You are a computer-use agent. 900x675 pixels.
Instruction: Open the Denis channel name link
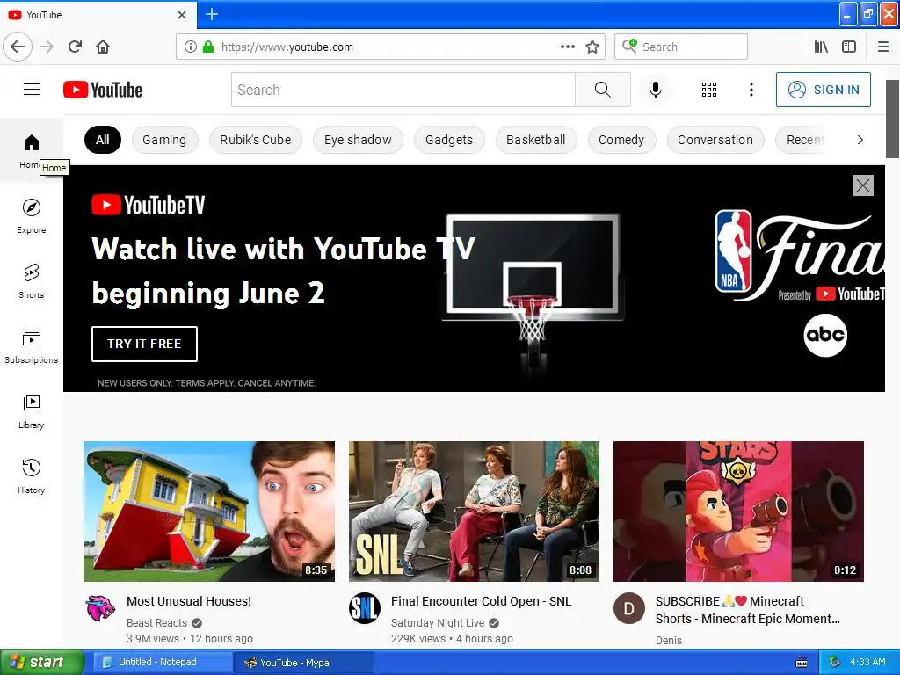coord(669,640)
